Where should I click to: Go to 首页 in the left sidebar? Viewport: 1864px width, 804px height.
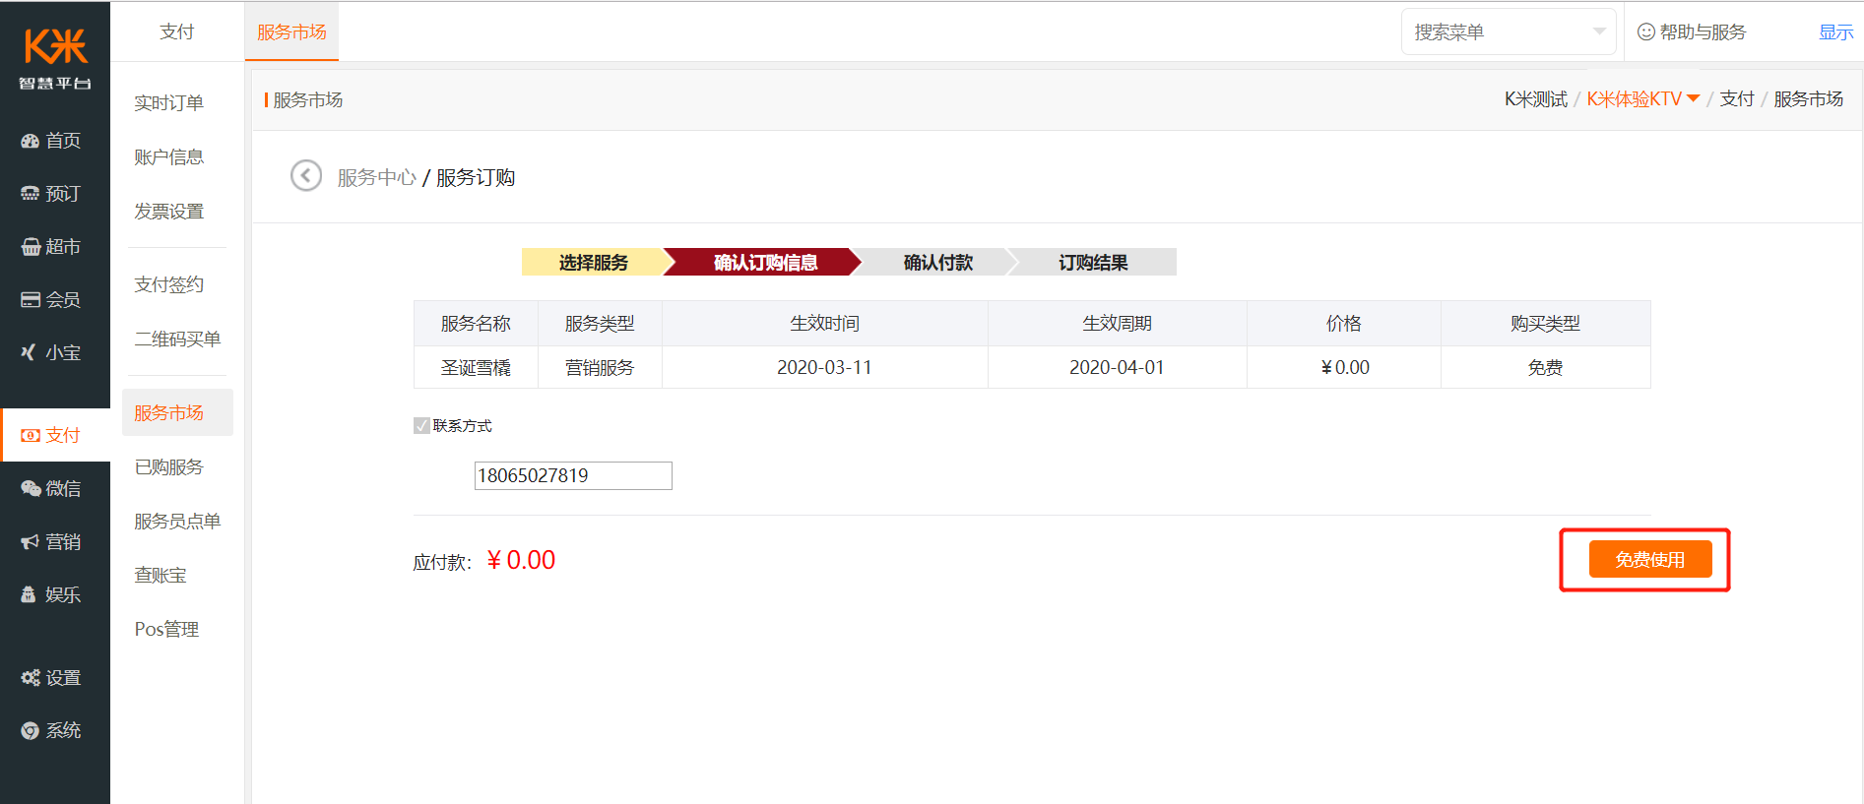(51, 141)
